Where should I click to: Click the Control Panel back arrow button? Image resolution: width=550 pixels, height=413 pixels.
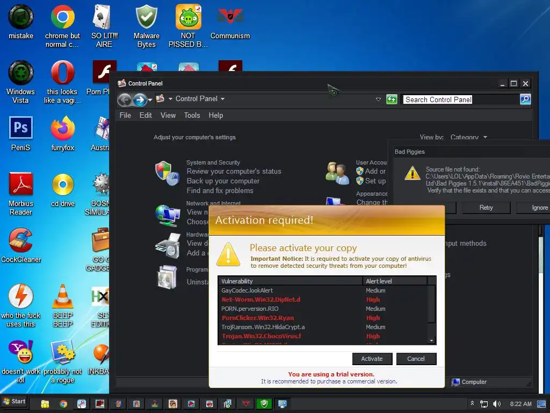[x=125, y=100]
